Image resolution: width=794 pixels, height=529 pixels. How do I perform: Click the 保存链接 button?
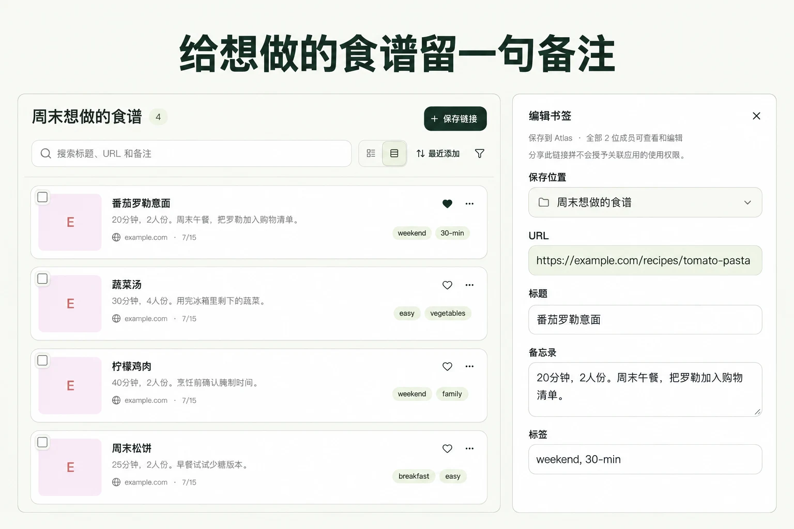[455, 119]
